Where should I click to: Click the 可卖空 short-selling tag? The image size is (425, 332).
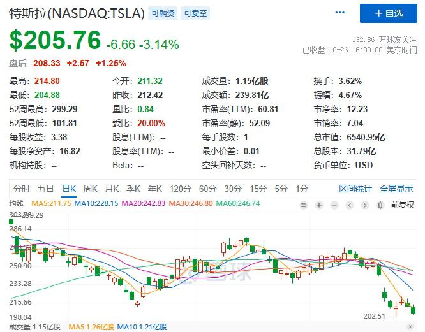tap(195, 13)
